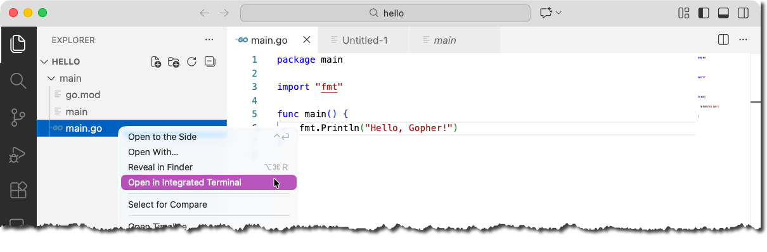This screenshot has width=767, height=252.
Task: Open the chat dropdown arrow in title bar
Action: (559, 13)
